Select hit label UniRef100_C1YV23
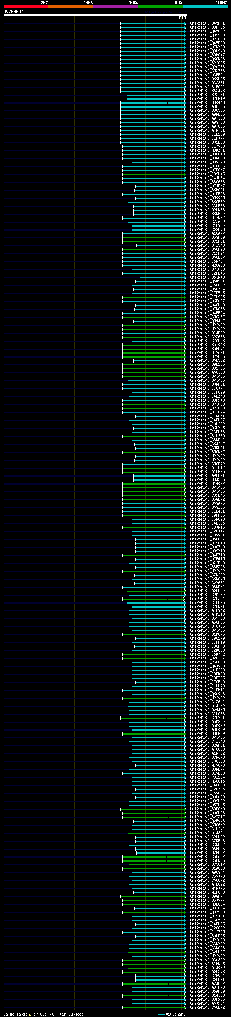The height and width of the screenshot is (1017, 231). coord(207,146)
